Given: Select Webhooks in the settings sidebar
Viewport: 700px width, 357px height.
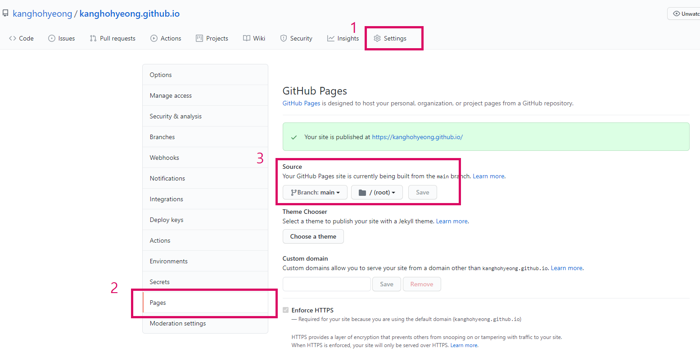Looking at the screenshot, I should [x=164, y=158].
